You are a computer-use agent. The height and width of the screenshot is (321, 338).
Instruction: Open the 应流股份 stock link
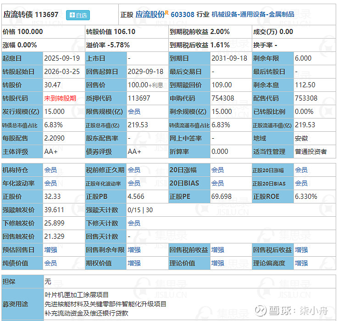[150, 14]
